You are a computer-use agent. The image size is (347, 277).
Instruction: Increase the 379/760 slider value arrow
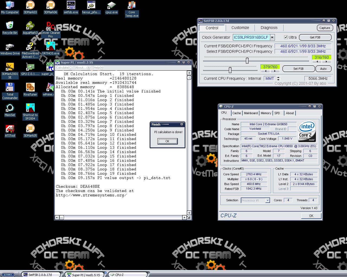275,71
